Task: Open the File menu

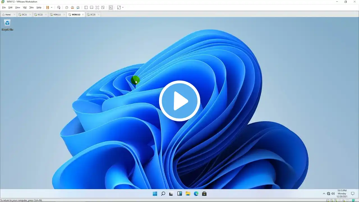Action: (x=4, y=8)
